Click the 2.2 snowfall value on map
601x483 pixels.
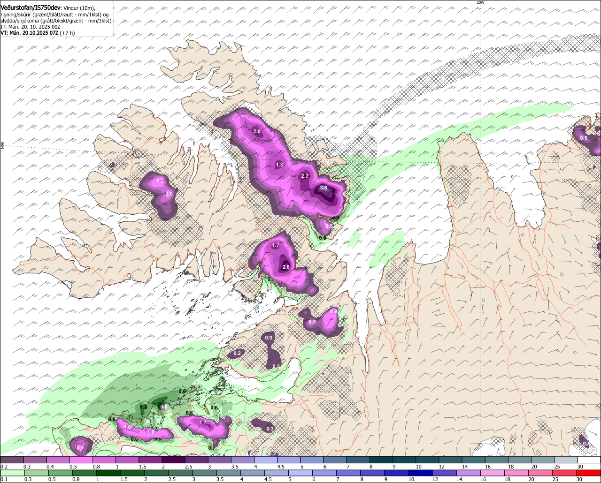[305, 176]
